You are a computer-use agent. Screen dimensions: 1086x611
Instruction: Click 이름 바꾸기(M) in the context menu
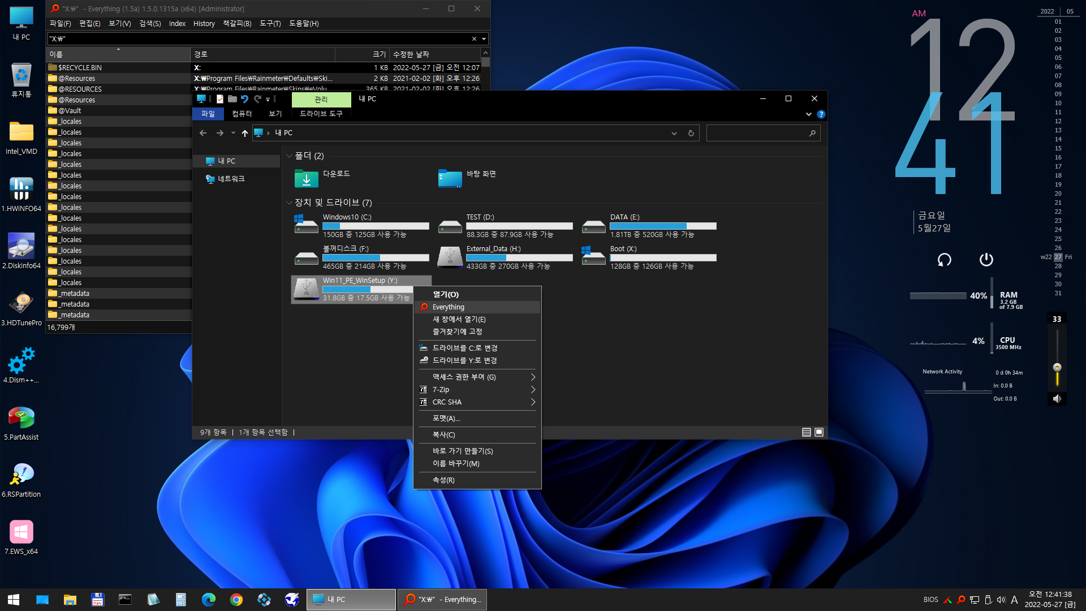point(477,464)
